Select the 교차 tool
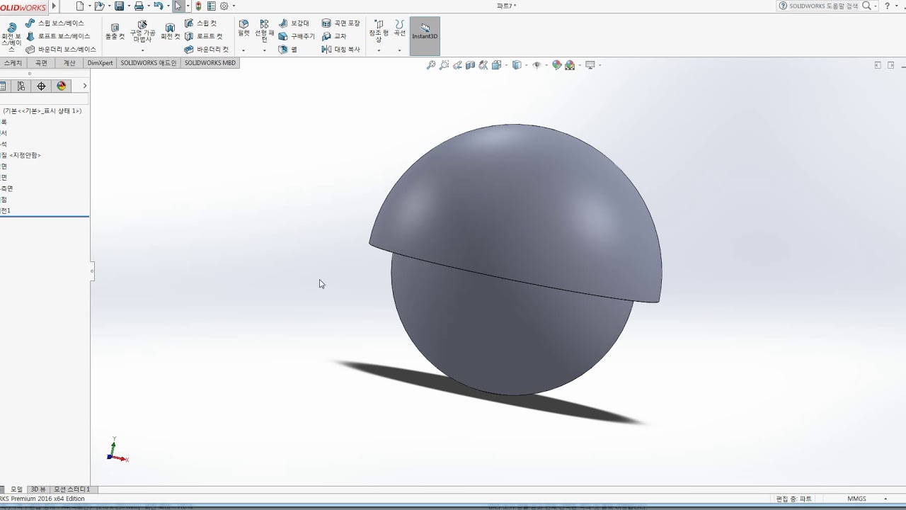This screenshot has height=510, width=906. [x=334, y=36]
